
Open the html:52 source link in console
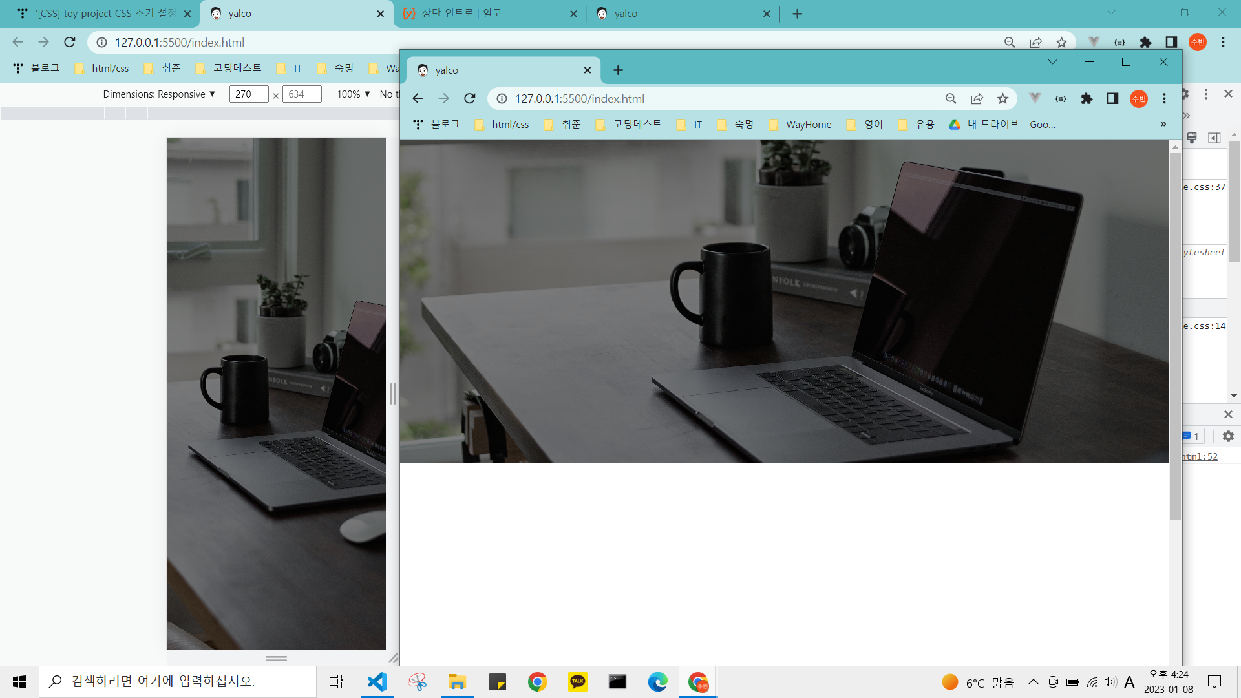pyautogui.click(x=1200, y=456)
